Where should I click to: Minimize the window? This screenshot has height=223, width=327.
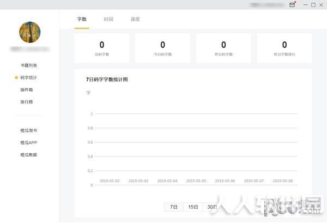[306, 5]
